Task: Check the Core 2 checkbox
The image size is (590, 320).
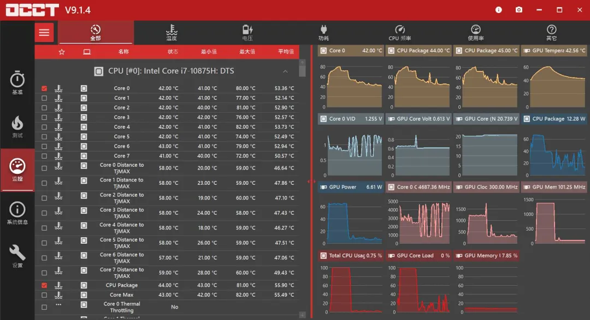Action: 44,108
